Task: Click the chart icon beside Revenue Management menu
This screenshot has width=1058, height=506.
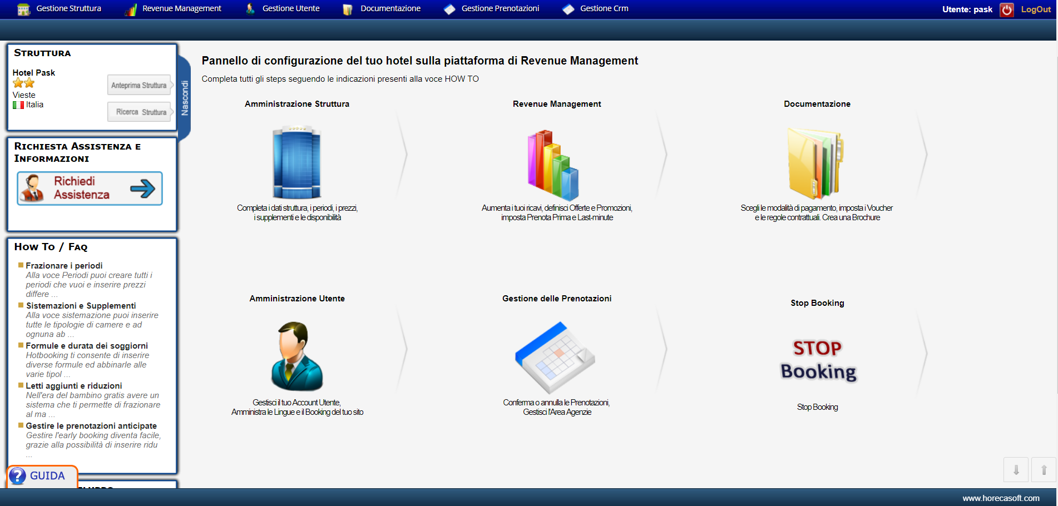Action: pyautogui.click(x=131, y=9)
